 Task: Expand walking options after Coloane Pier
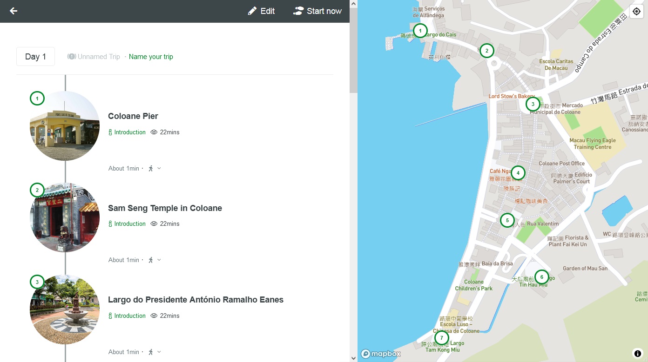pos(155,169)
